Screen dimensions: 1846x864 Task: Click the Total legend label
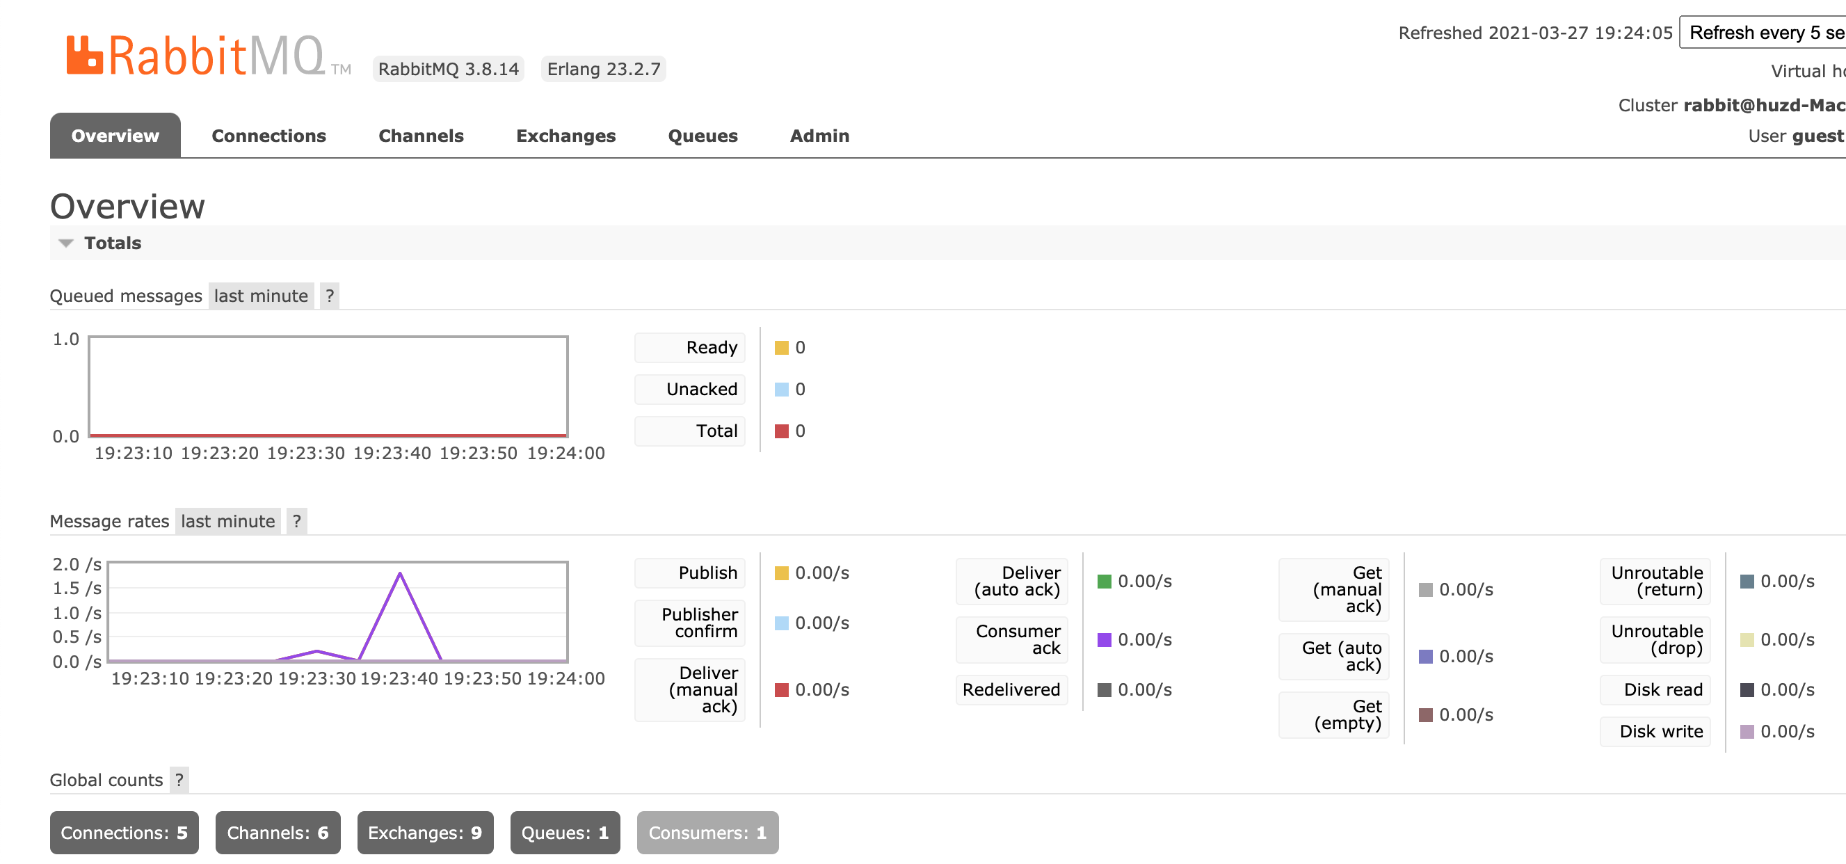click(x=690, y=431)
